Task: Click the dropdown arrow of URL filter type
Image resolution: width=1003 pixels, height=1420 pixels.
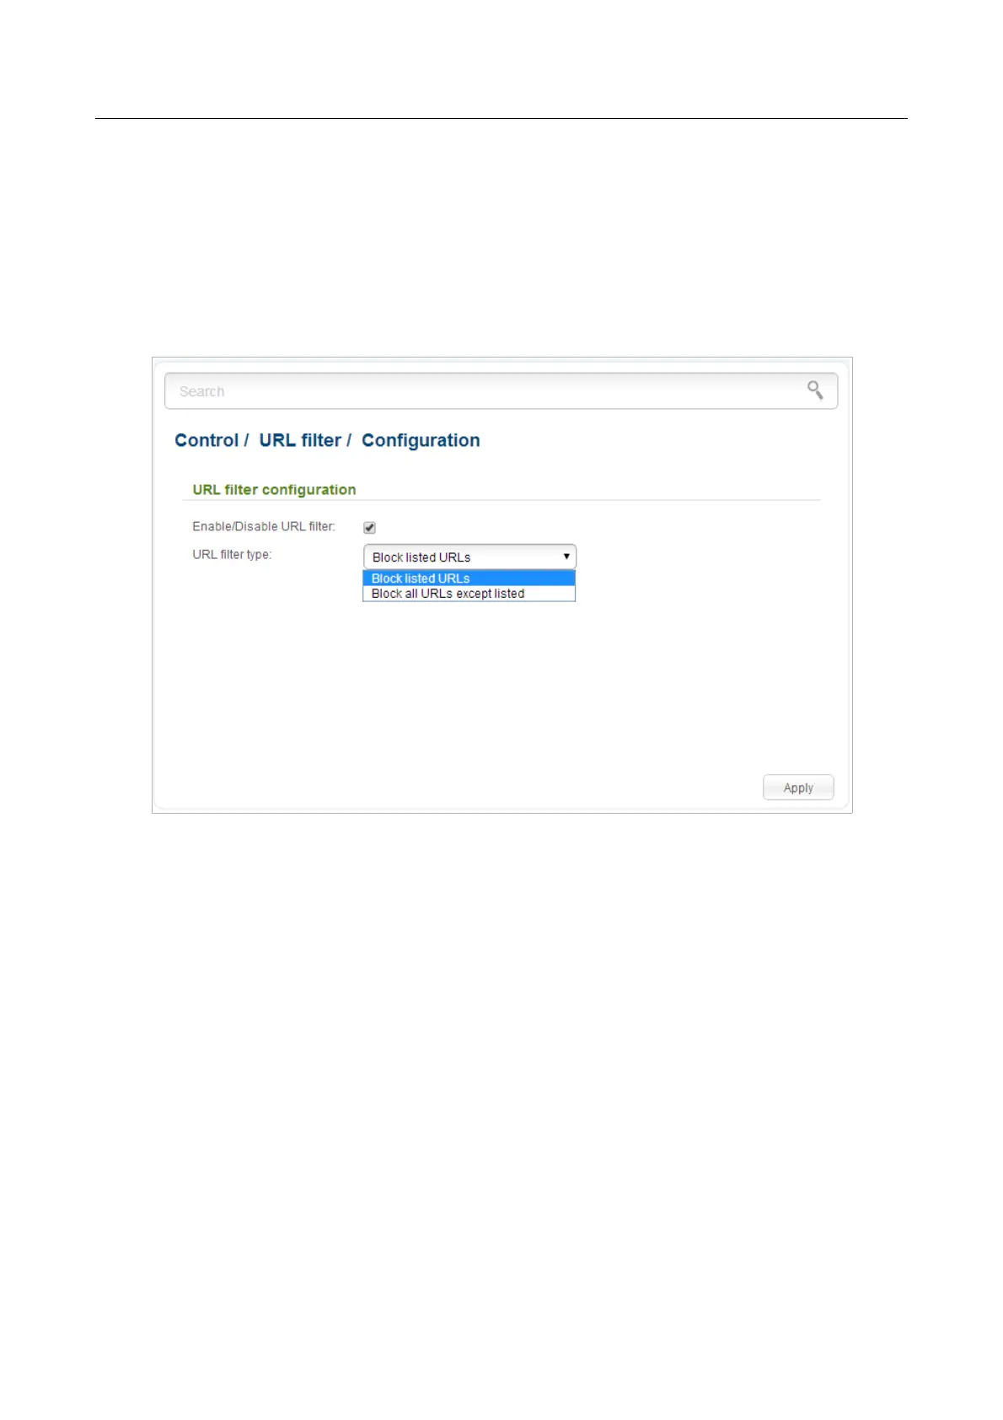Action: 566,557
